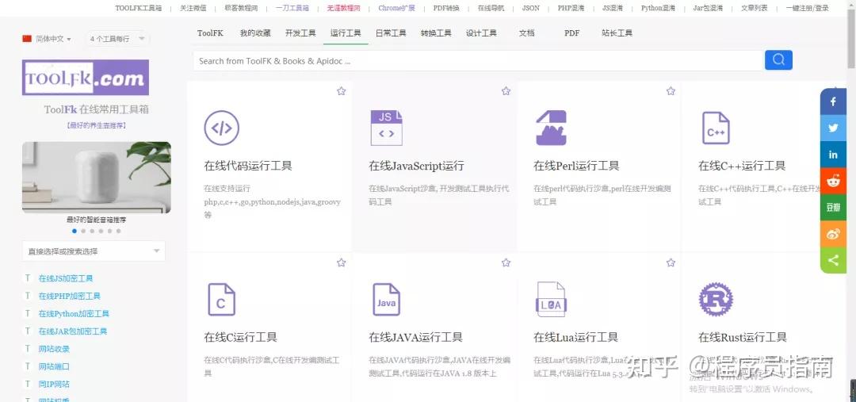Viewport: 856px width, 402px height.
Task: Favorite the online code run tool star
Action: point(341,91)
